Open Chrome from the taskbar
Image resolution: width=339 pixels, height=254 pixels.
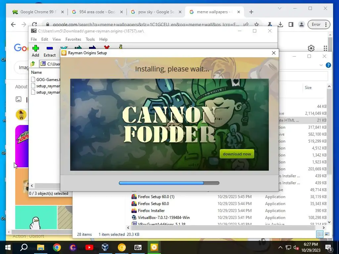point(57,247)
